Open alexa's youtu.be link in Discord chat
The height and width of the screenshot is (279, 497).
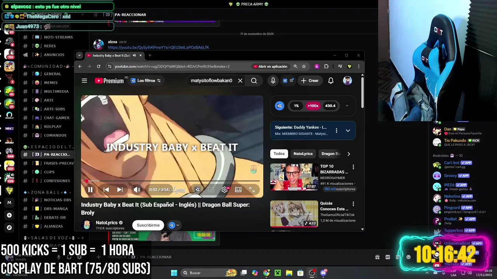(158, 47)
